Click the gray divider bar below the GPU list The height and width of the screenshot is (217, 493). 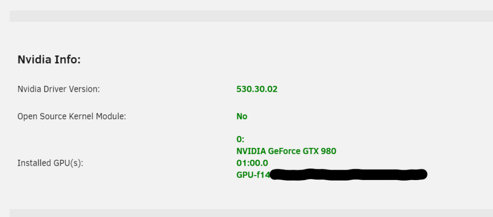coord(251,213)
